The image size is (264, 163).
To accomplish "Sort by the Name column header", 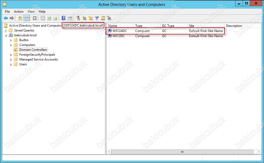I will click(x=120, y=26).
